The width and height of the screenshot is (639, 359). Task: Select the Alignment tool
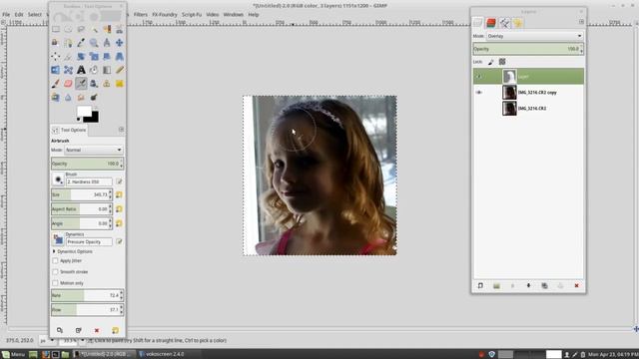click(x=55, y=56)
